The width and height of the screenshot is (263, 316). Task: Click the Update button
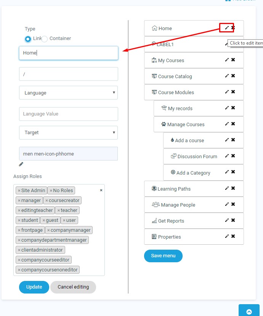34,287
